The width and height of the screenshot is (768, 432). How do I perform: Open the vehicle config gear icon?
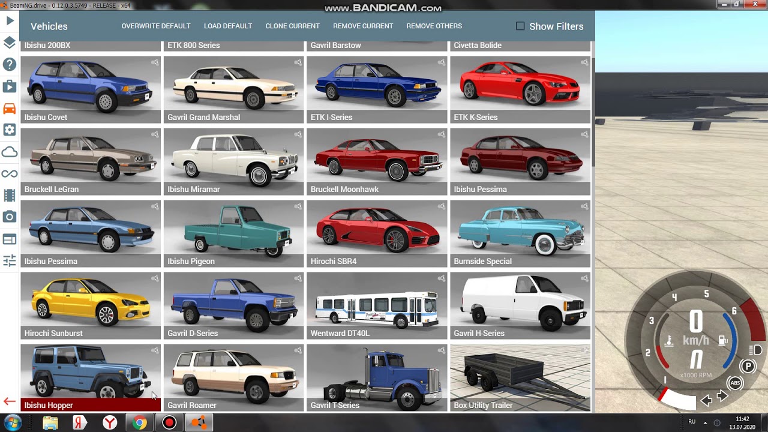(10, 130)
